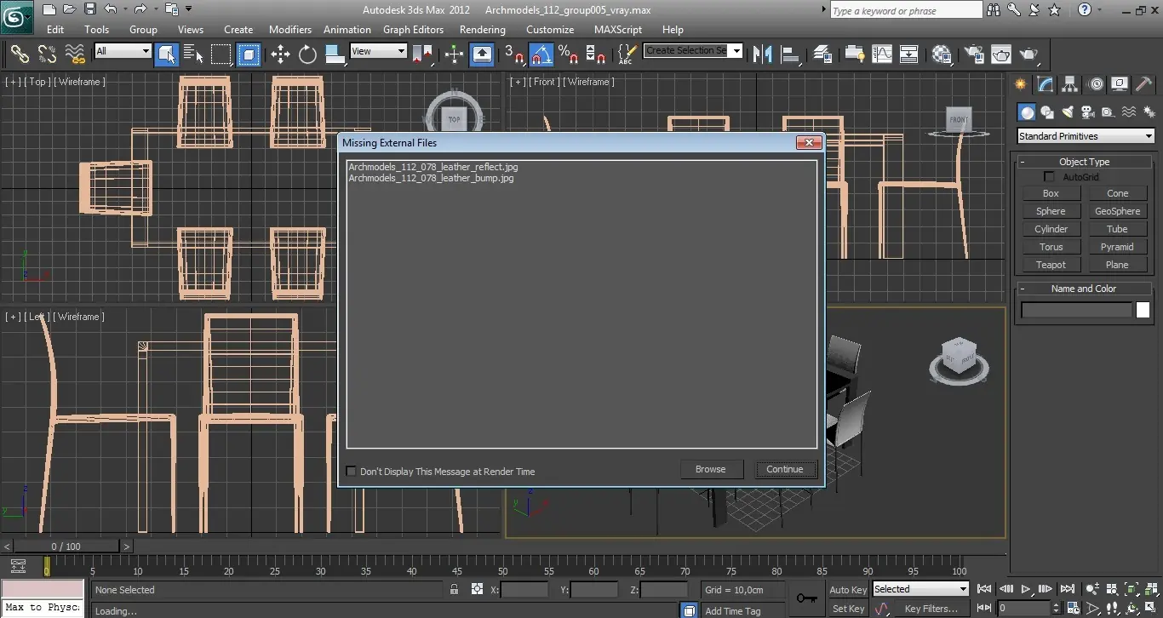
Task: Select the Select and Uniform Scale tool
Action: [x=335, y=54]
